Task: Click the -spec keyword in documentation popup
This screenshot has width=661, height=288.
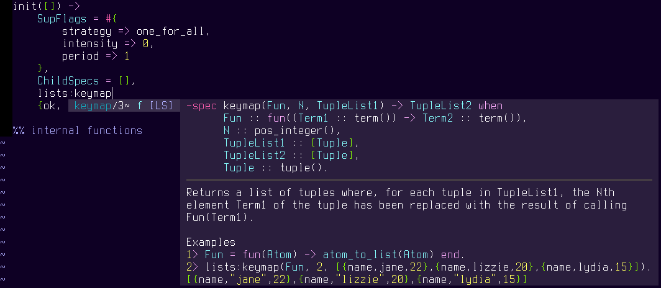Action: 201,106
